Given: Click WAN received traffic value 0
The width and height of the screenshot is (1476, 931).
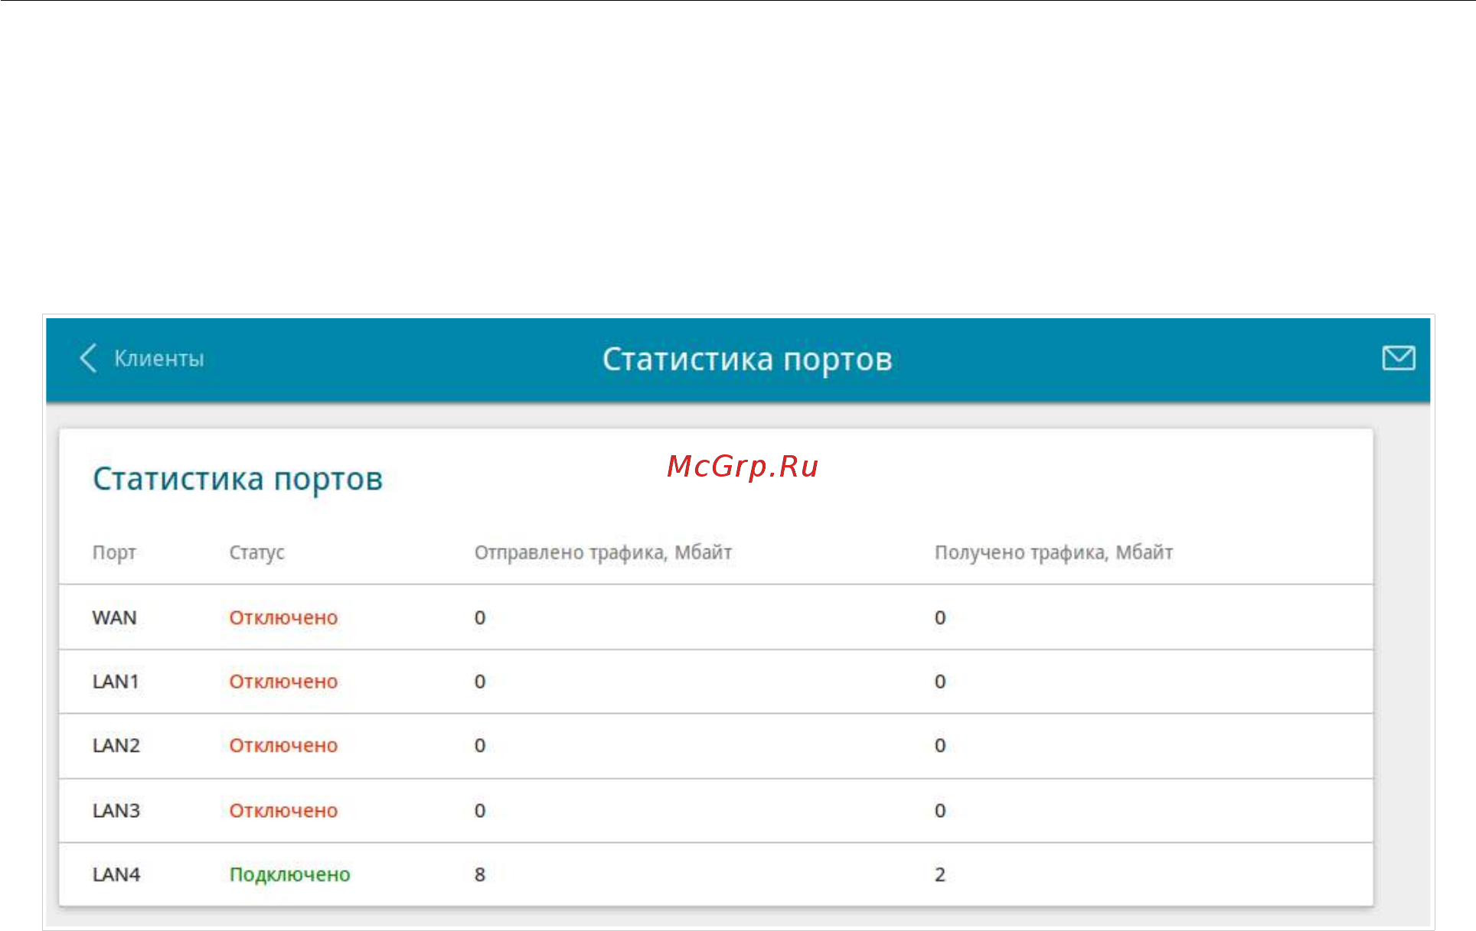Looking at the screenshot, I should pyautogui.click(x=940, y=617).
